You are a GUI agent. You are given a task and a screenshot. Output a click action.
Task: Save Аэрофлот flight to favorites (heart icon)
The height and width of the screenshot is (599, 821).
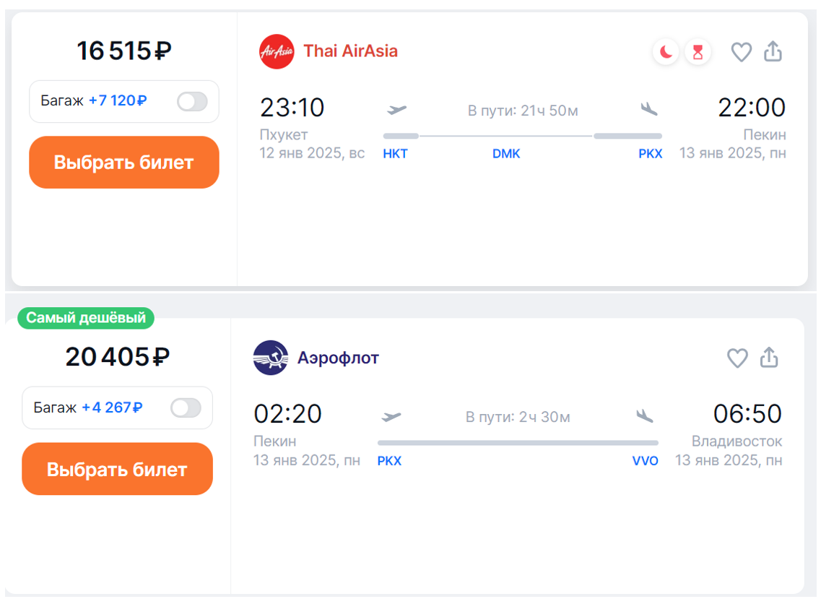click(737, 358)
